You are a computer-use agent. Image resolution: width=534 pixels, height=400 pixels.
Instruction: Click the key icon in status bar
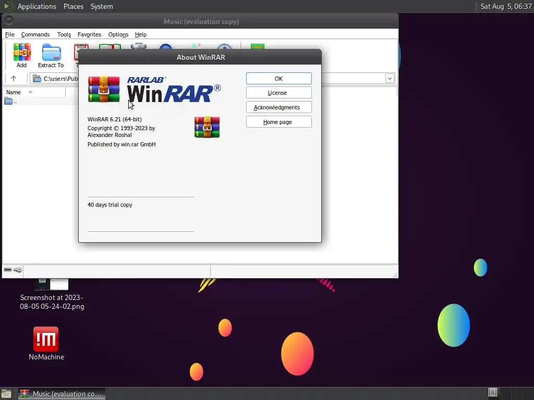[x=18, y=270]
